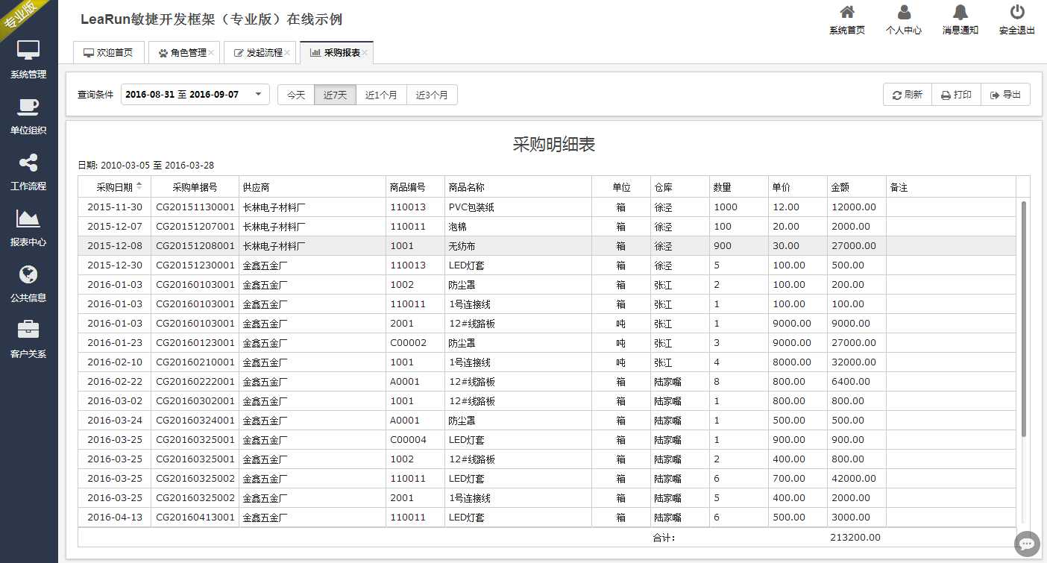Open the chat bubble support icon
Viewport: 1047px width, 563px height.
[1028, 544]
